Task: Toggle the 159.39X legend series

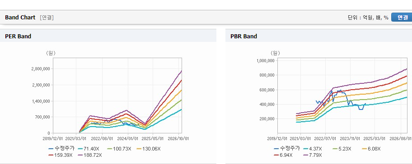Action: pyautogui.click(x=61, y=155)
